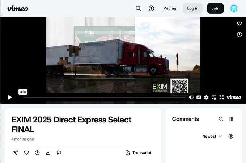This screenshot has height=163, width=246.
Task: Click the Join button
Action: pos(215,8)
